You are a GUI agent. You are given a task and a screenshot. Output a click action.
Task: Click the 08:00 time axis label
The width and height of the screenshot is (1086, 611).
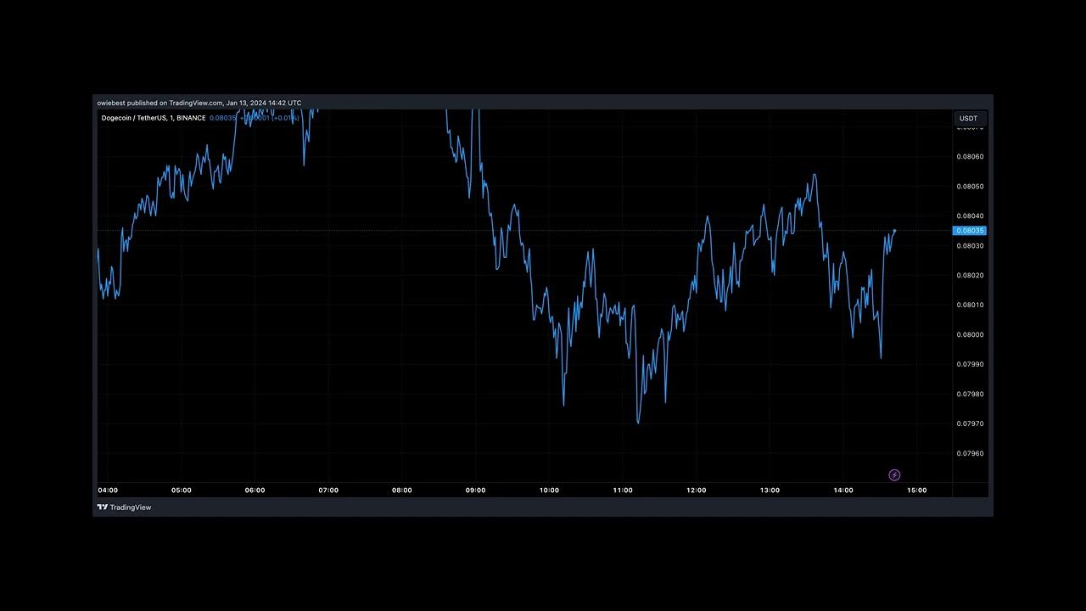pos(402,490)
